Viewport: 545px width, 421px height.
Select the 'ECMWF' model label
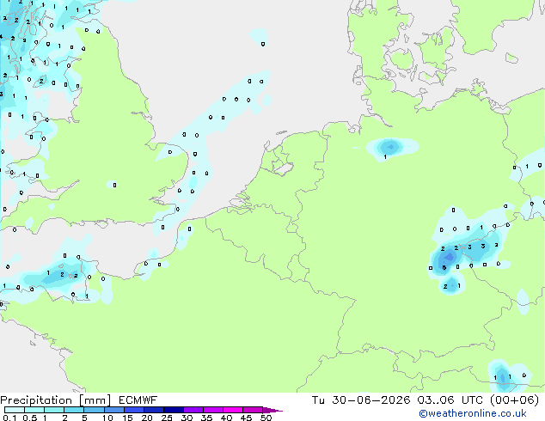coord(138,400)
